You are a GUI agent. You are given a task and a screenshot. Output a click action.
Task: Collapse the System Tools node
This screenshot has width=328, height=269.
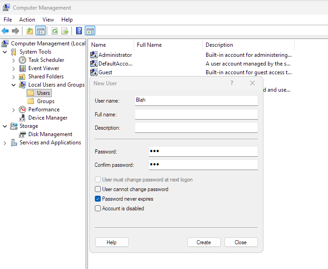click(5, 52)
